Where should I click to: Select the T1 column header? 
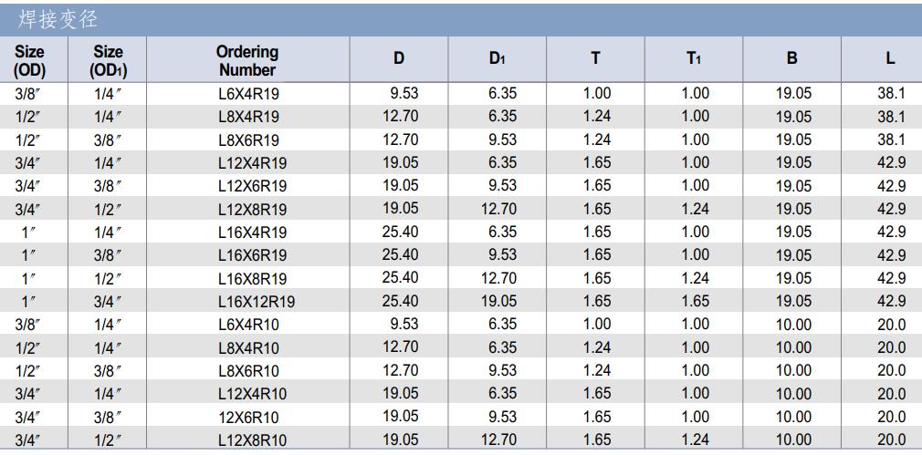(693, 58)
